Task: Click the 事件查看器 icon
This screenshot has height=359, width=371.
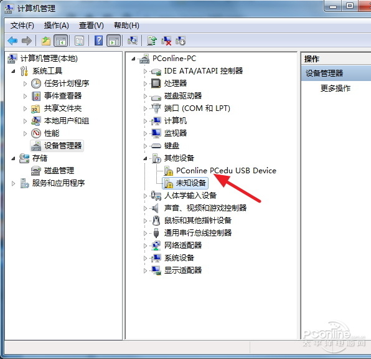Action: pos(36,96)
